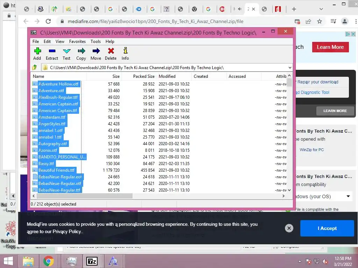358x268 pixels.
Task: Open Chrome from the taskbar
Action: pyautogui.click(x=48, y=261)
